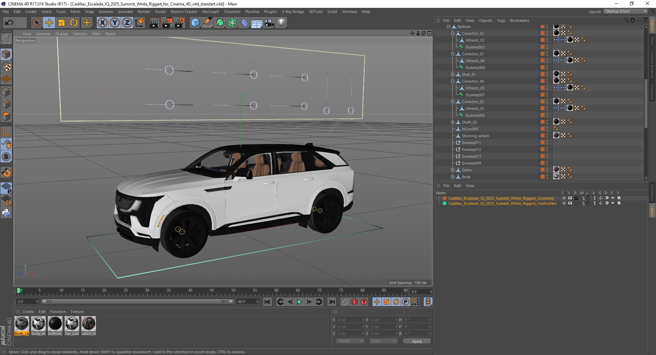Add a Camera object

pos(269,23)
